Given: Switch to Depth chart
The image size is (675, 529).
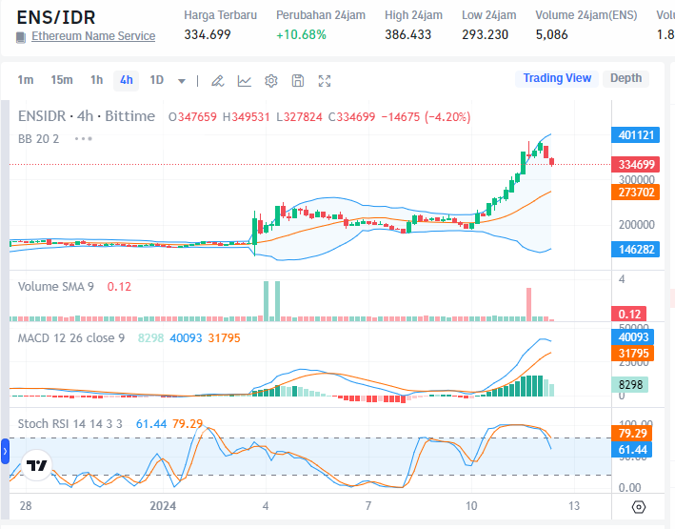Looking at the screenshot, I should [625, 78].
